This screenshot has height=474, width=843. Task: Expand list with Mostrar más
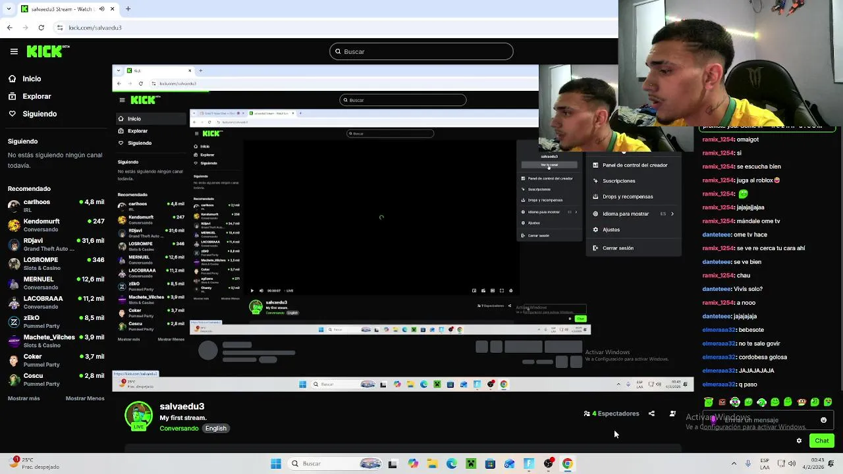pyautogui.click(x=24, y=398)
